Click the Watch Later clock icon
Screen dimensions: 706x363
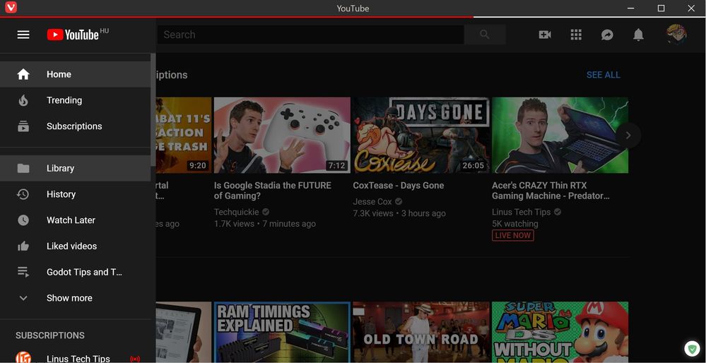(x=23, y=220)
